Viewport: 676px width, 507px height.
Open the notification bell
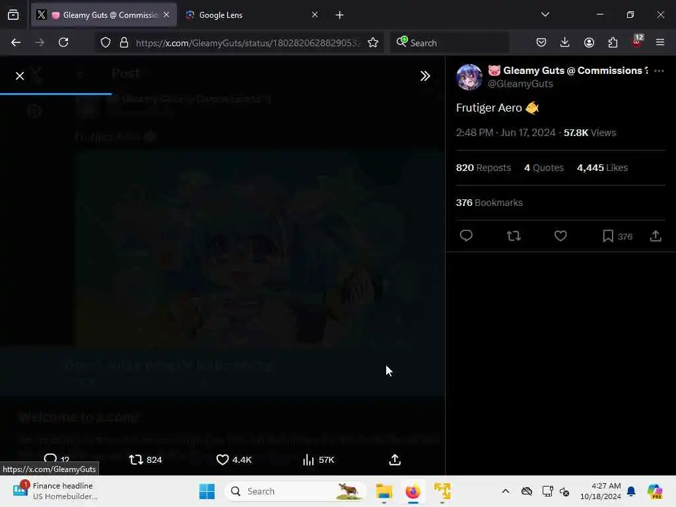(631, 491)
